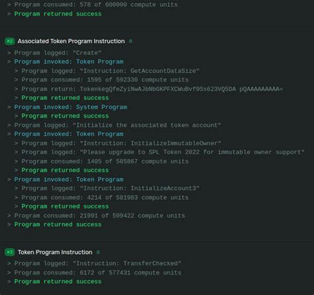The width and height of the screenshot is (314, 295).
Task: Open Token Program link below the "Create" log
Action: coord(99,62)
